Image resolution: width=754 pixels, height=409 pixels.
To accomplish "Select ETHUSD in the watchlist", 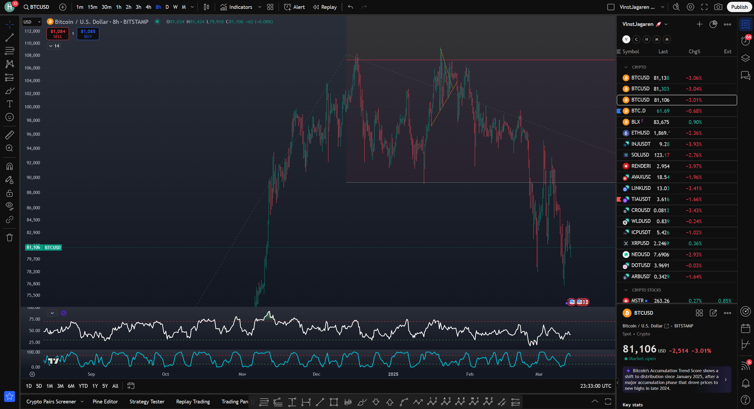I will (640, 133).
